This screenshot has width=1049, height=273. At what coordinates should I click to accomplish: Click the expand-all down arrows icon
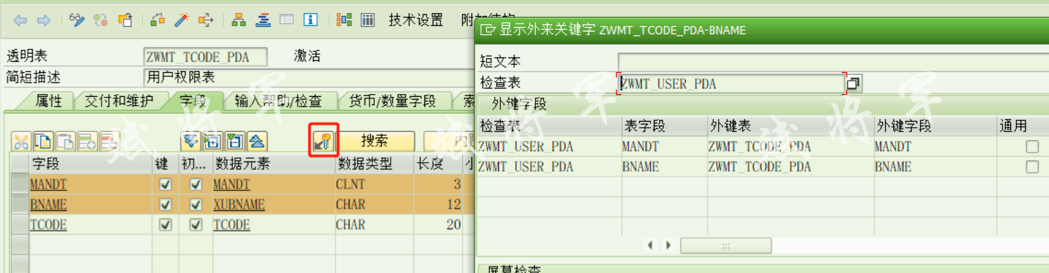(x=190, y=141)
